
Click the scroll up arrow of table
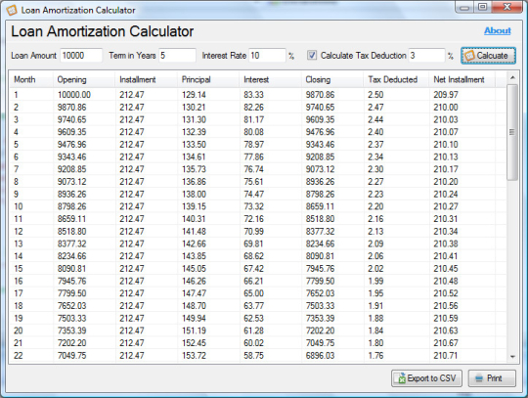coord(512,78)
